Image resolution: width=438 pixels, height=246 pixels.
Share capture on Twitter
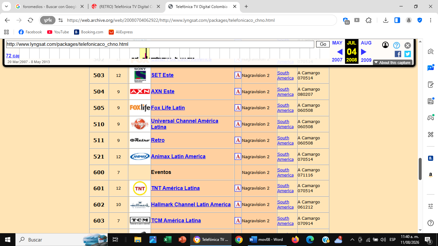pyautogui.click(x=408, y=54)
